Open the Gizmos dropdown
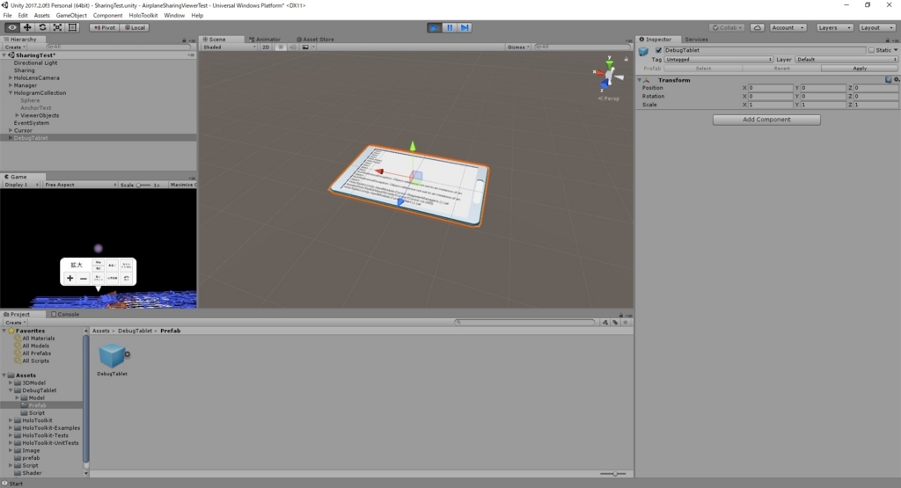This screenshot has height=488, width=901. [518, 47]
